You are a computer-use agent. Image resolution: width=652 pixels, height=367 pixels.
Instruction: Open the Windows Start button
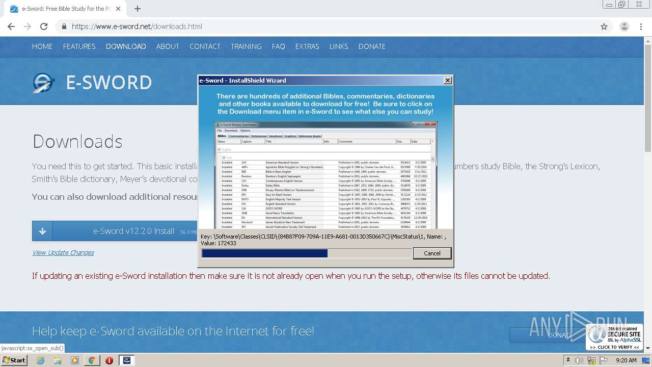tap(14, 360)
